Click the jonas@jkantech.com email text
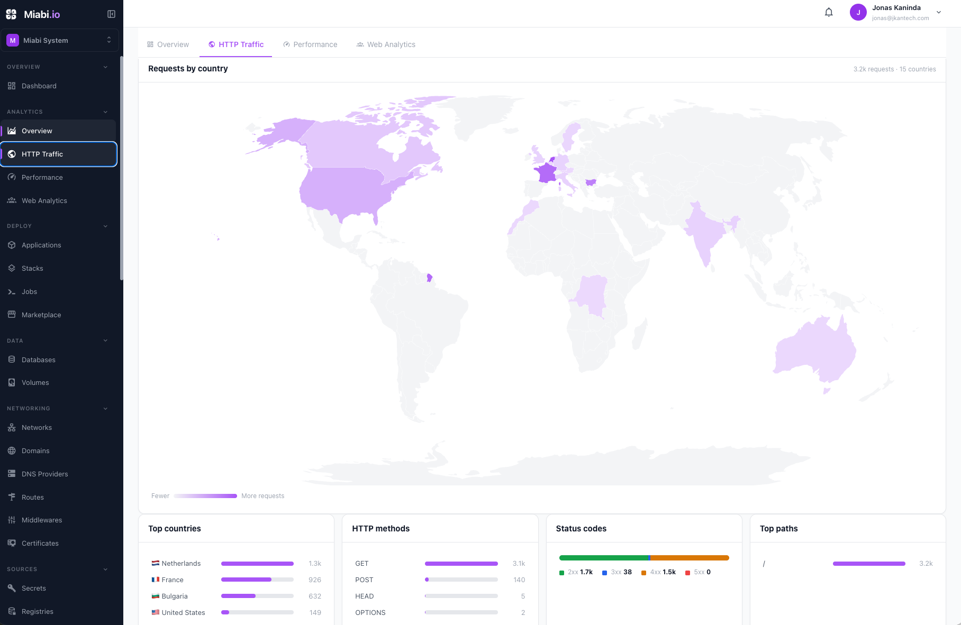This screenshot has width=961, height=625. 900,18
